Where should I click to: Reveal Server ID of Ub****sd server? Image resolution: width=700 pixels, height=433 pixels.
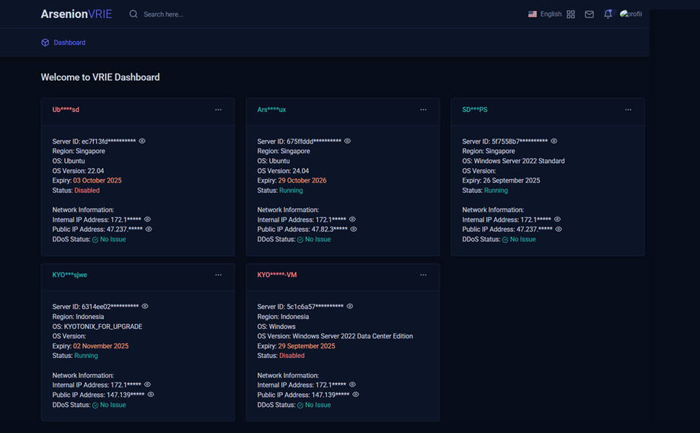[x=142, y=141]
